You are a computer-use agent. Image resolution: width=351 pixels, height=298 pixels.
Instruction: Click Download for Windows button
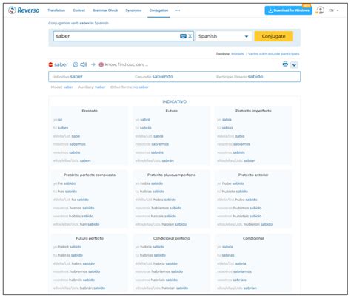(x=288, y=10)
